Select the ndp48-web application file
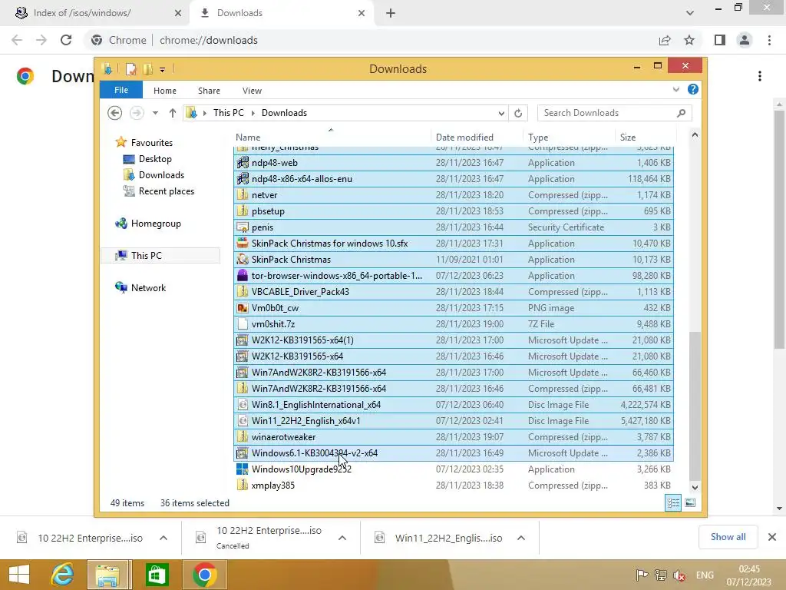786x590 pixels. pos(453,163)
